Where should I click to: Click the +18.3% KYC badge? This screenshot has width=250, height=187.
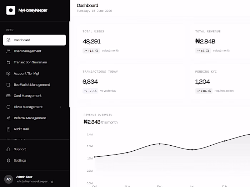point(204,91)
